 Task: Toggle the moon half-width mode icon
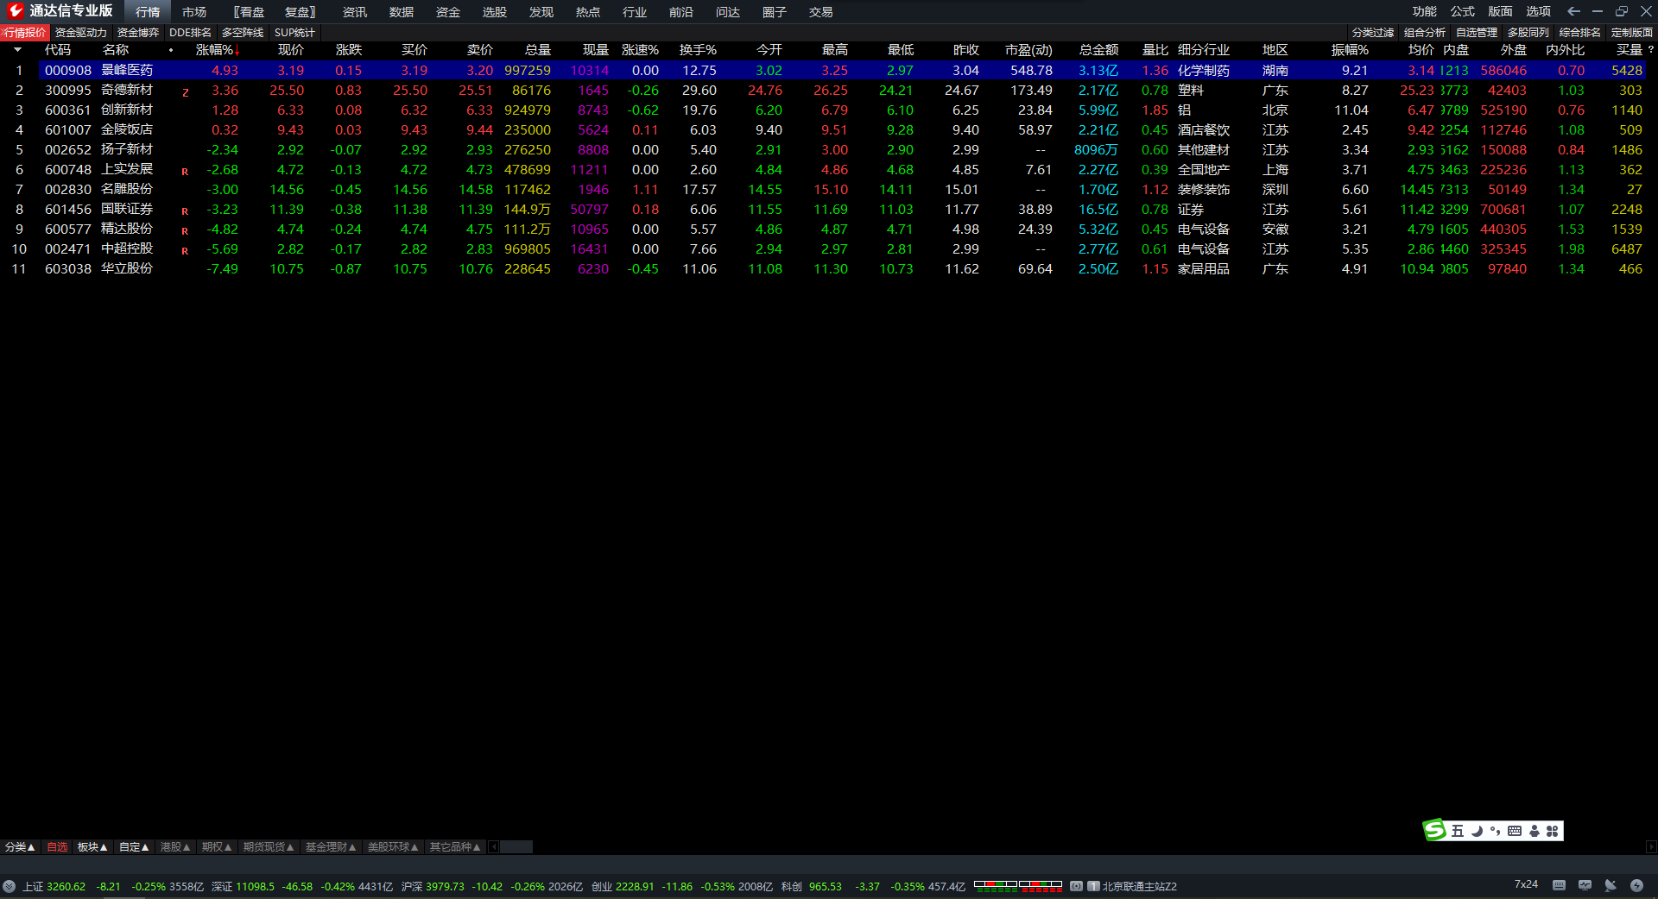[x=1477, y=831]
